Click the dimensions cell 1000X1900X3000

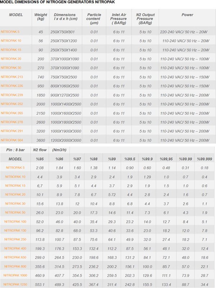coord(66,131)
